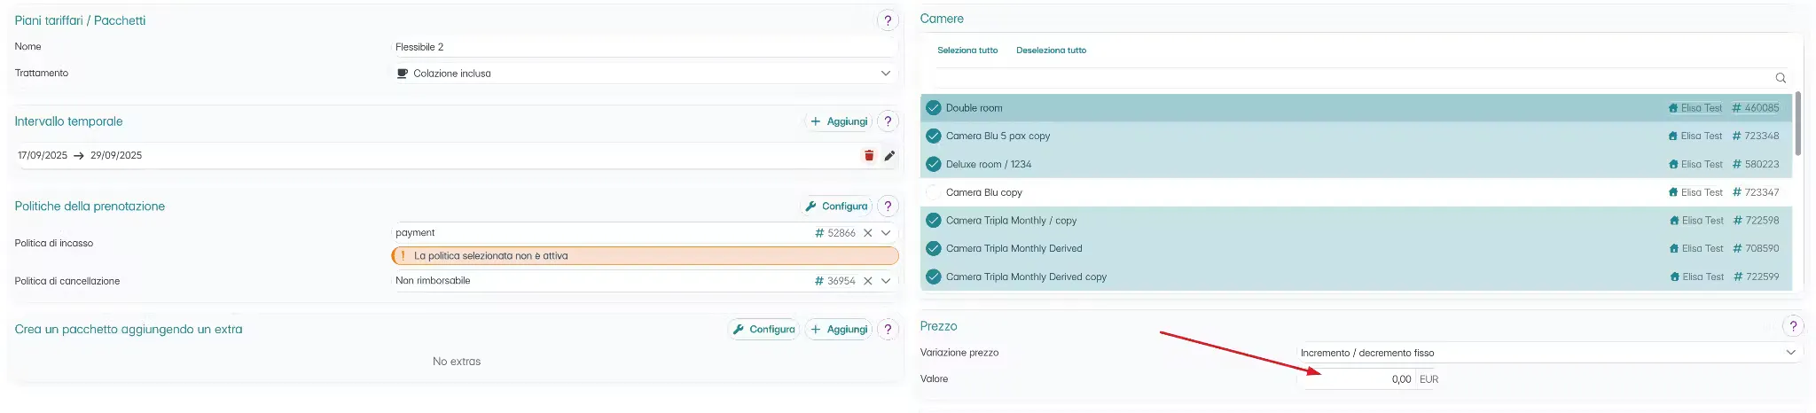Click Configura in Politiche della prenotazione
1816x413 pixels.
[836, 206]
